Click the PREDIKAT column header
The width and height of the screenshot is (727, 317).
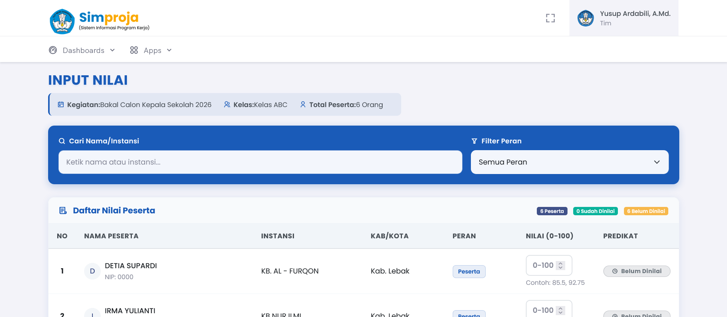point(621,236)
